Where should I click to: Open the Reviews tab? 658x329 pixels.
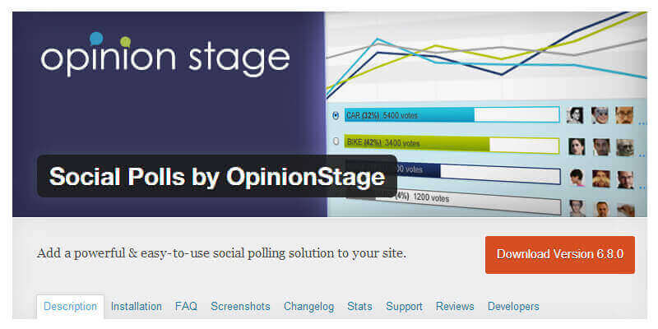click(x=455, y=307)
